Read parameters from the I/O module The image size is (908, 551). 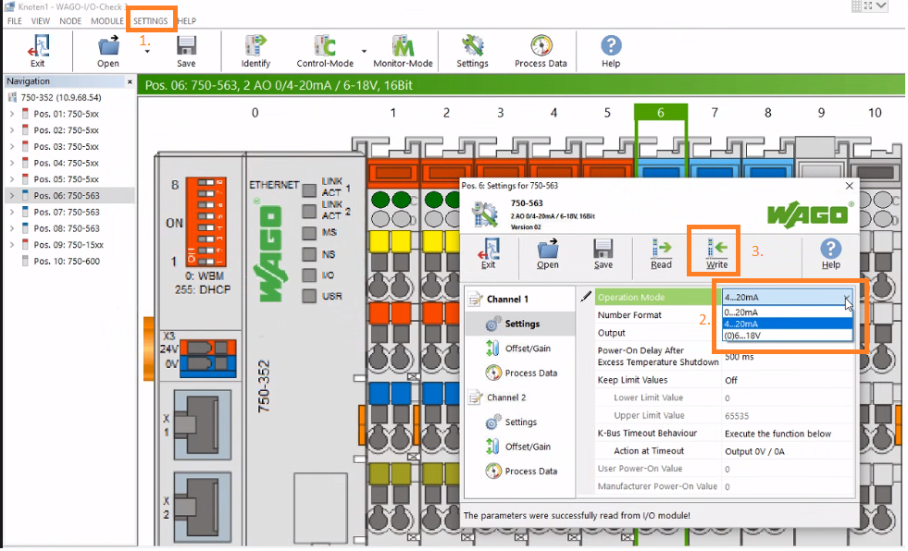click(x=661, y=253)
